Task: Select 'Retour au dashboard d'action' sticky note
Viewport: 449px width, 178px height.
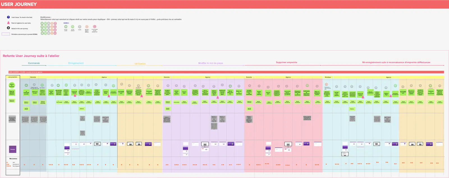Action: click(317, 93)
